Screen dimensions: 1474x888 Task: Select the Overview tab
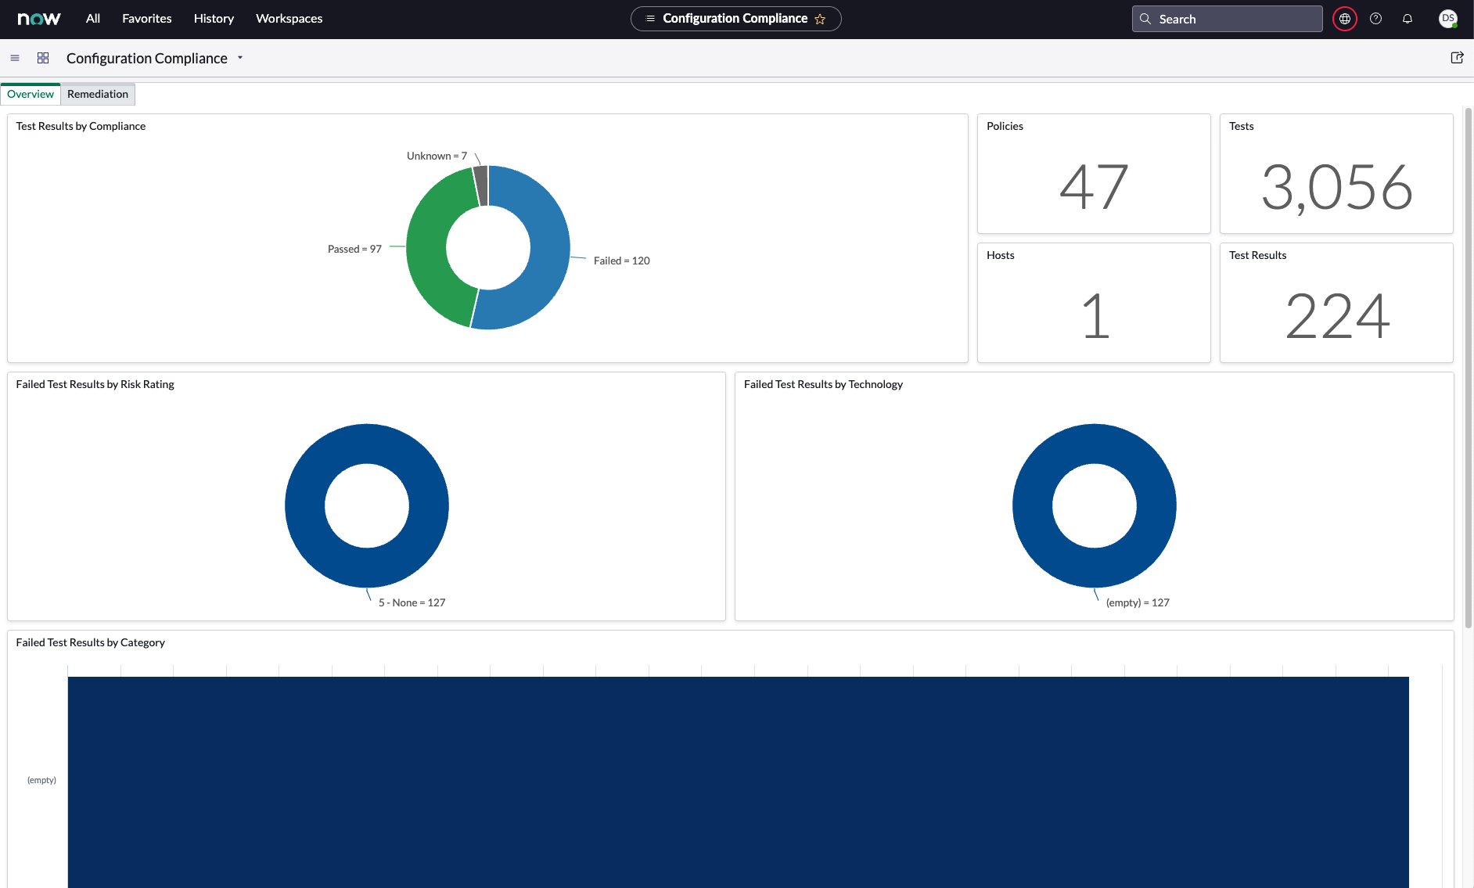click(x=31, y=94)
